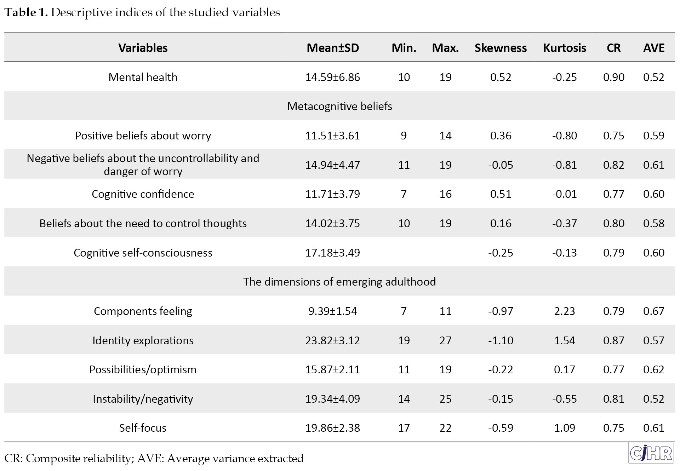The height and width of the screenshot is (471, 680).
Task: Click the CR column header
Action: click(613, 48)
